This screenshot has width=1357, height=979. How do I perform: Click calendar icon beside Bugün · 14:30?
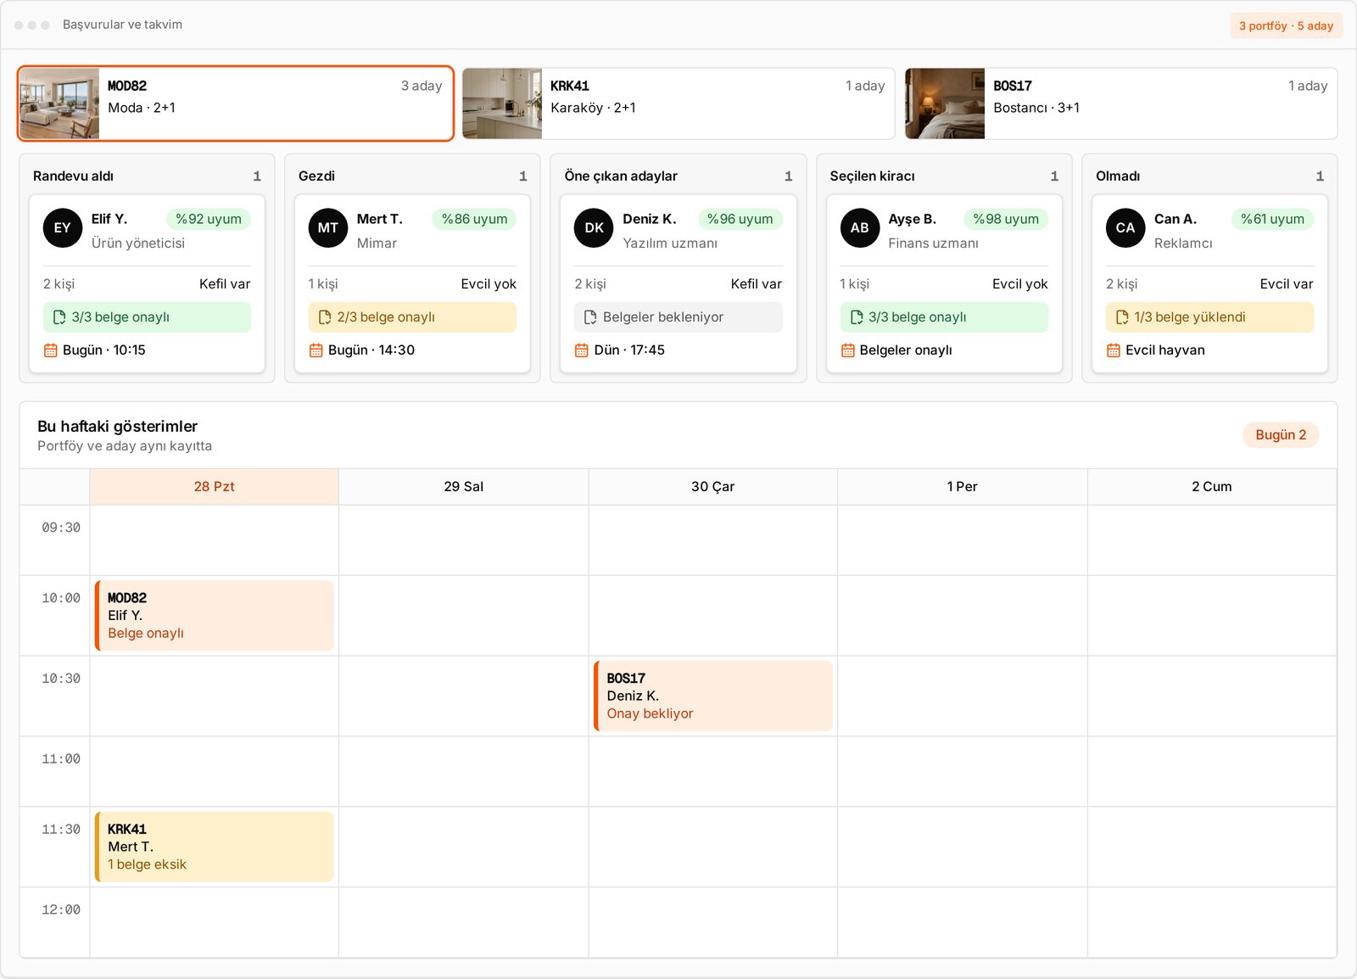[x=316, y=350]
